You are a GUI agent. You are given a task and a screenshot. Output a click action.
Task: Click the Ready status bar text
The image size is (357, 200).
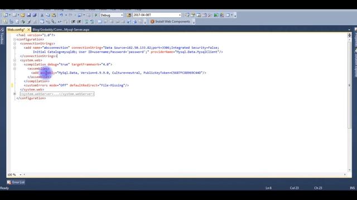tap(4, 188)
